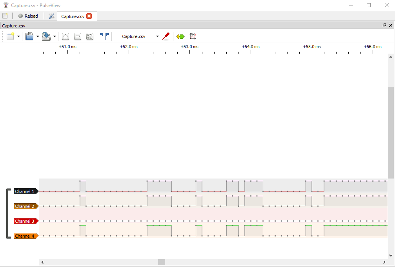Toggle the blue cursors icon
Screen dimensions: 395x267
pos(104,36)
